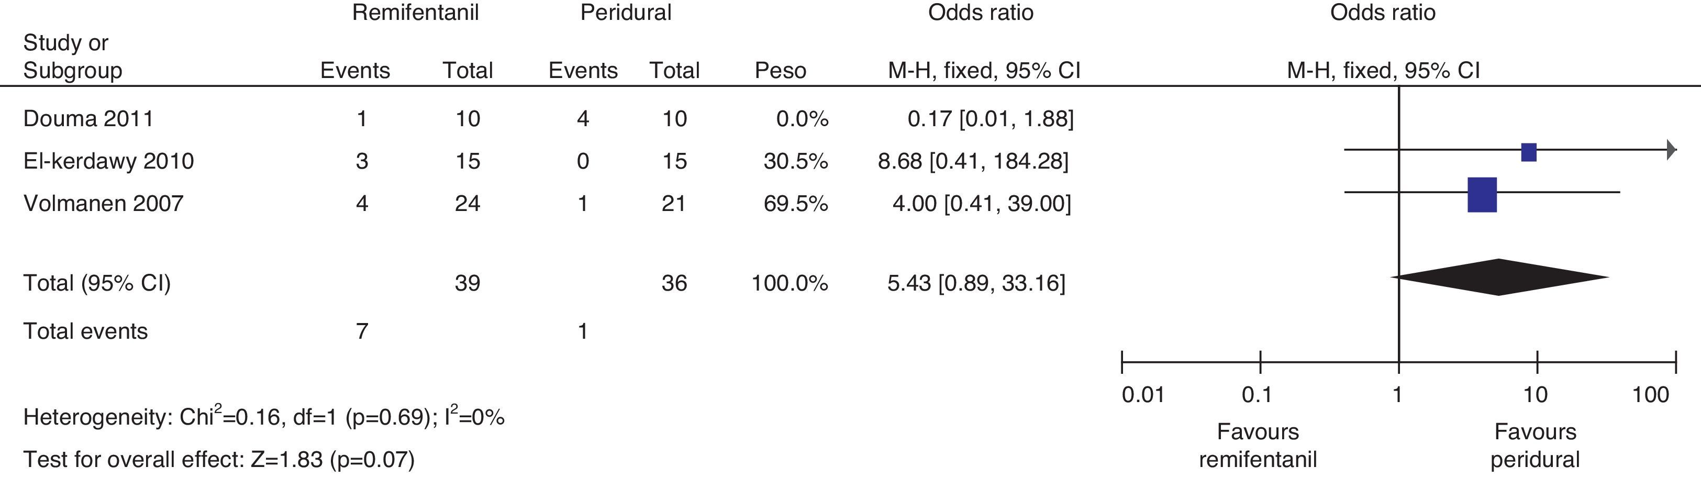Image resolution: width=1701 pixels, height=478 pixels.
Task: Click the black diamond summary marker
Action: 1499,277
